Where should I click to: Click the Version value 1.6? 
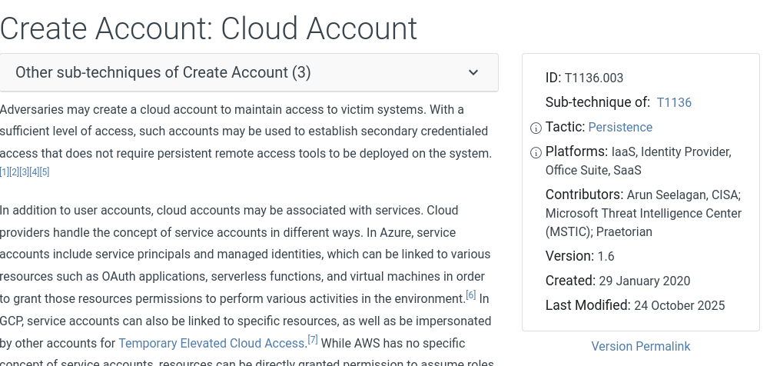pos(606,257)
